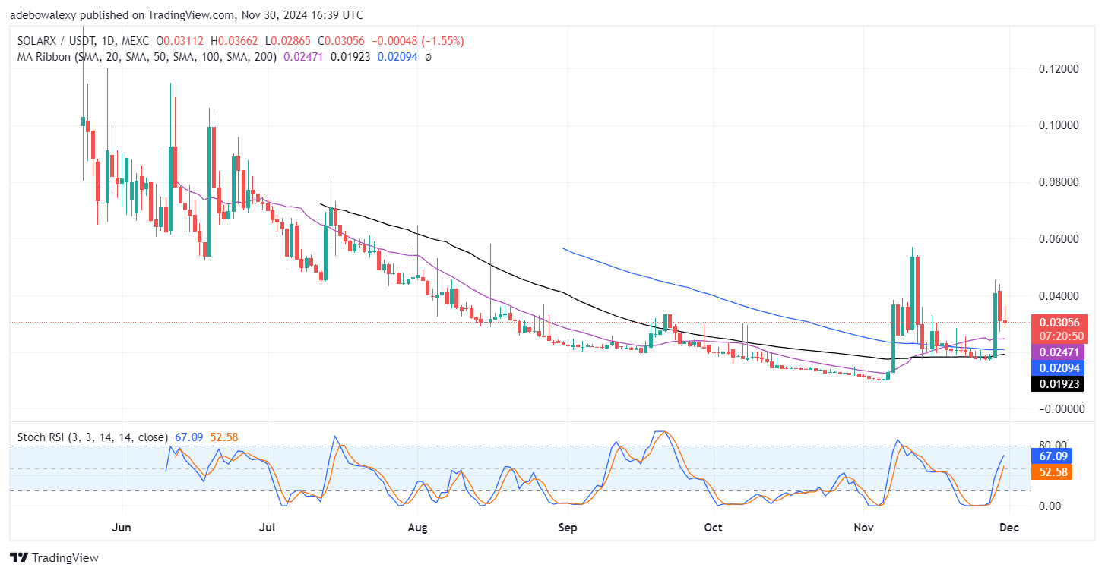This screenshot has height=574, width=1105.
Task: Click the black SMA value label 0.01923
Action: pyautogui.click(x=1056, y=383)
